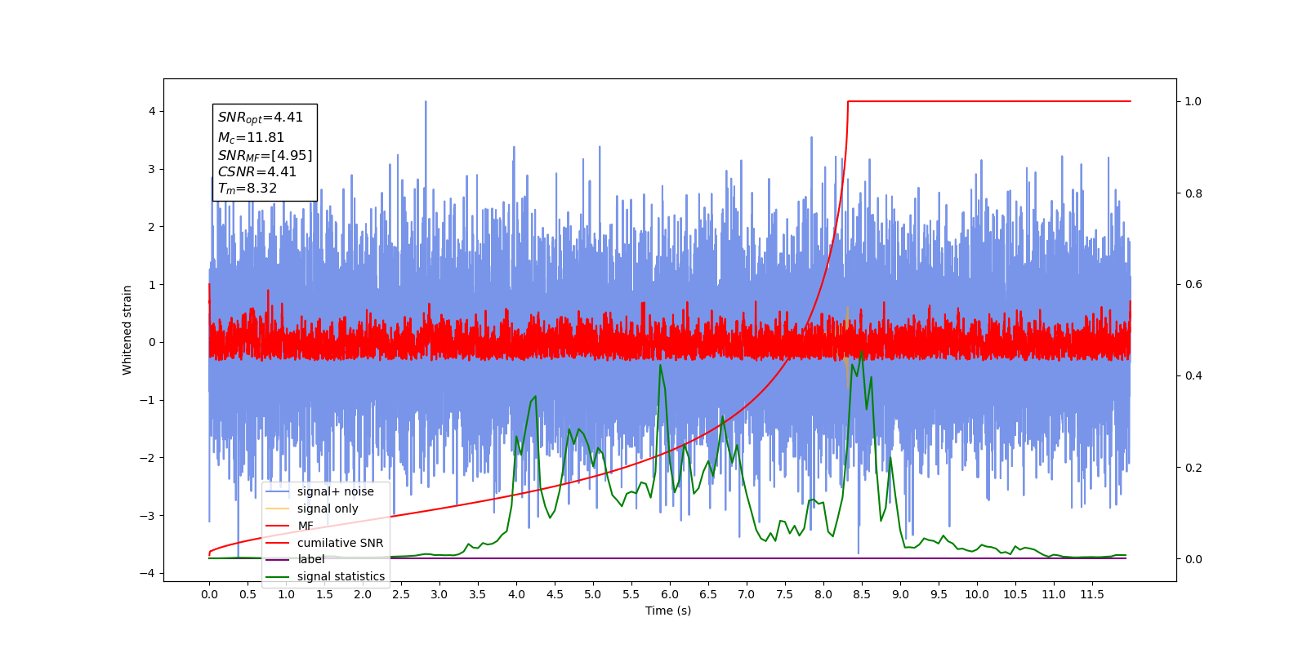Click the x-axis tick label 8.5
The height and width of the screenshot is (653, 1307).
click(862, 594)
